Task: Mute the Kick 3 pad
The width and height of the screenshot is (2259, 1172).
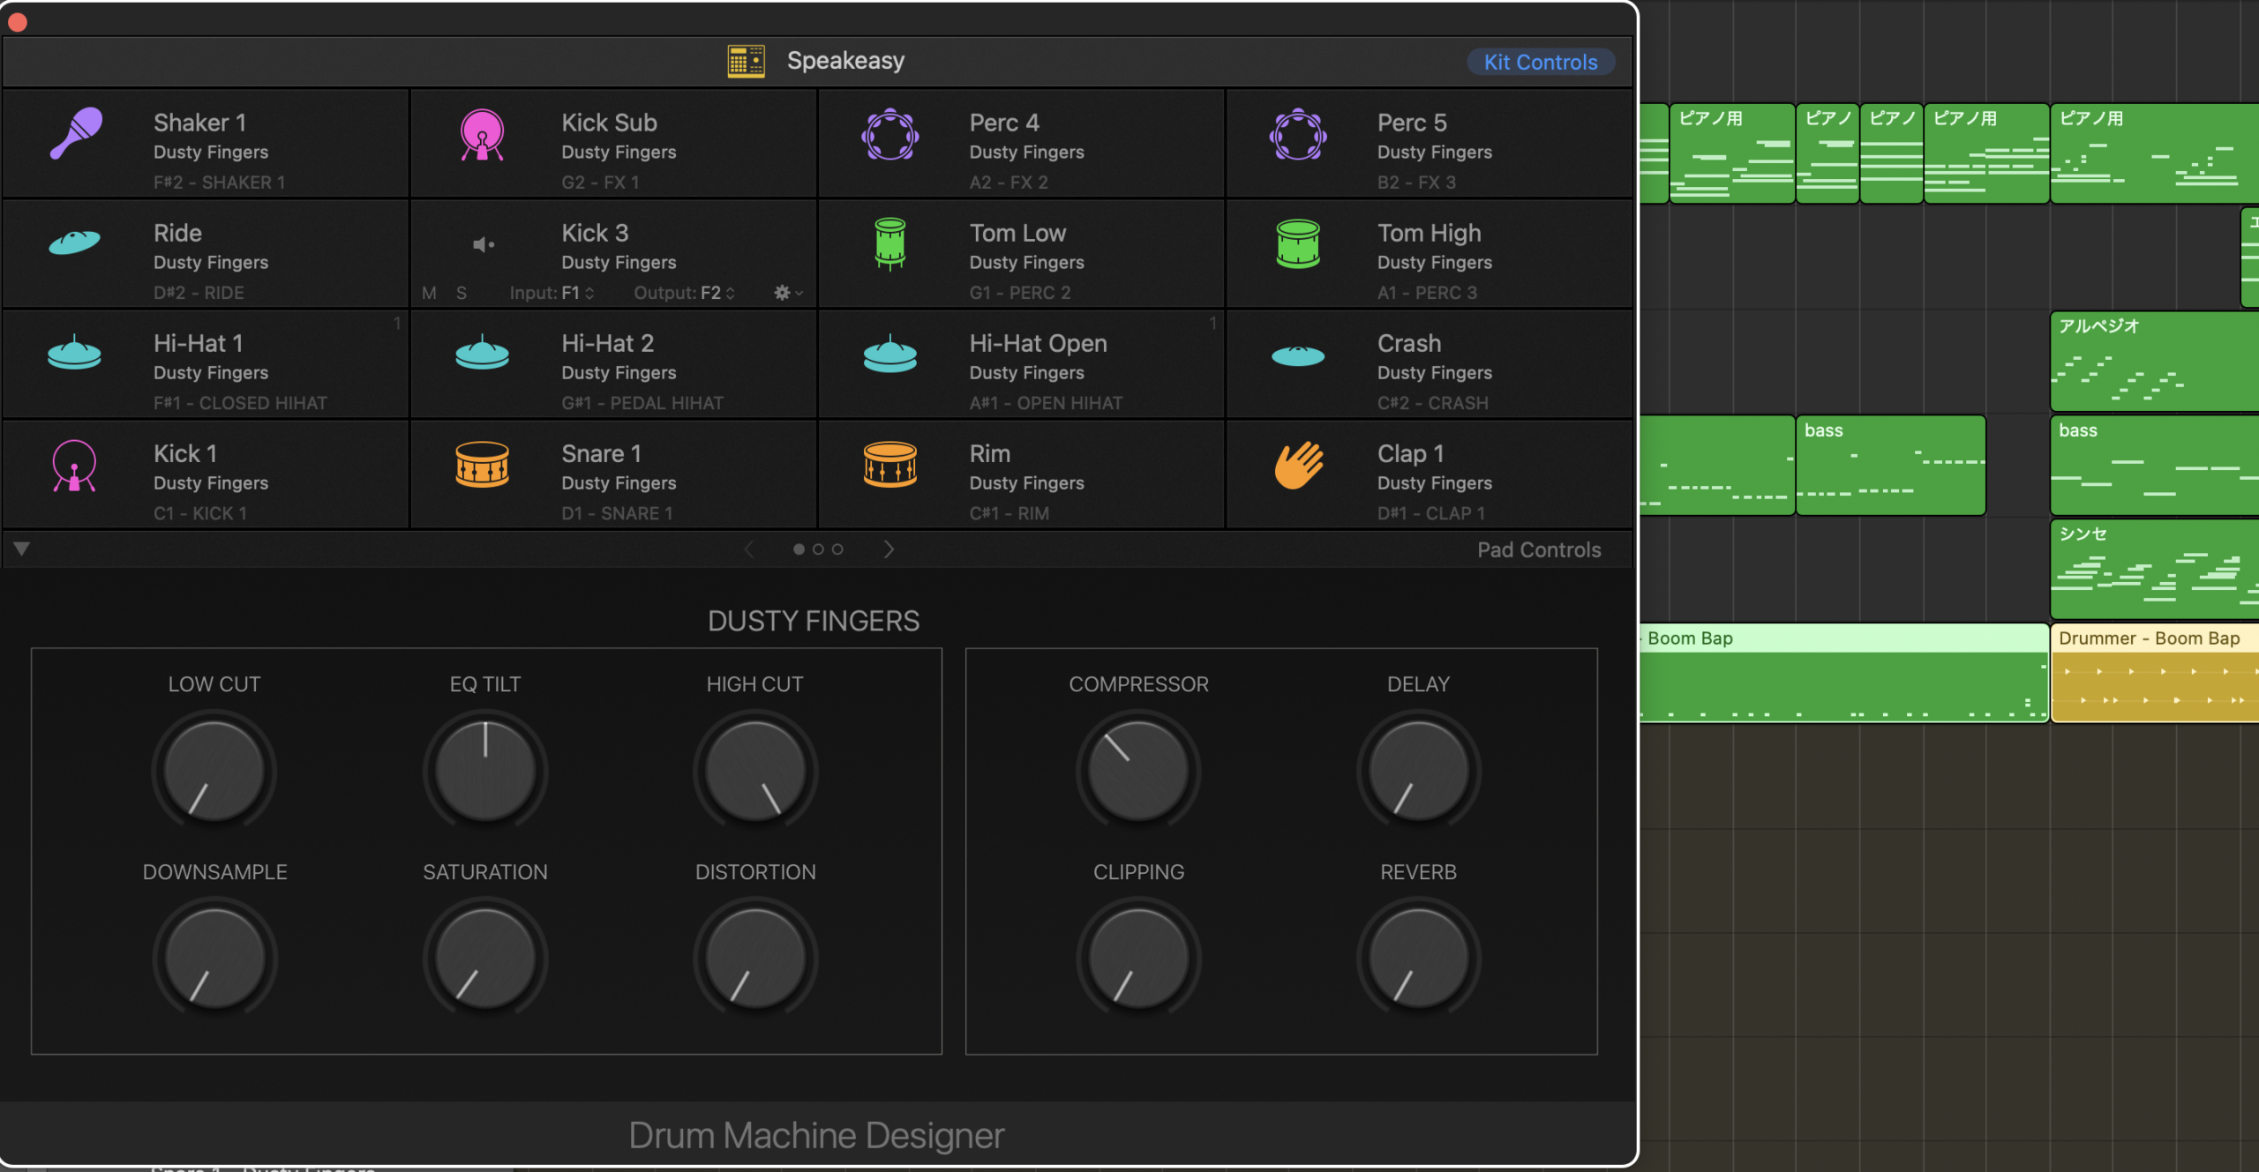Action: (429, 293)
